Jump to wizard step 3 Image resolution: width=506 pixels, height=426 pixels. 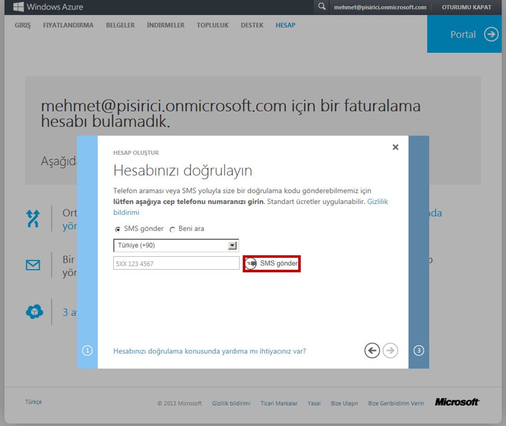coord(419,351)
